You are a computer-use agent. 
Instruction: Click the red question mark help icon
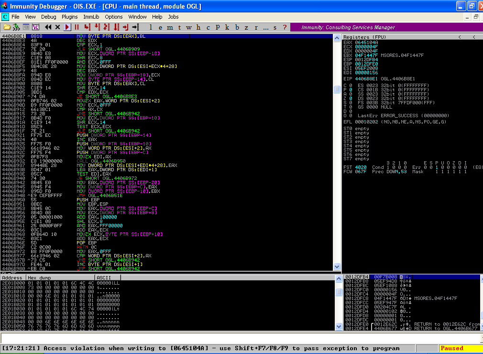coord(285,27)
